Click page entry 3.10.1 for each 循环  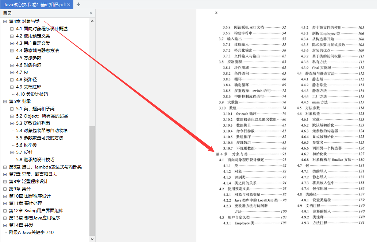(x=255, y=114)
